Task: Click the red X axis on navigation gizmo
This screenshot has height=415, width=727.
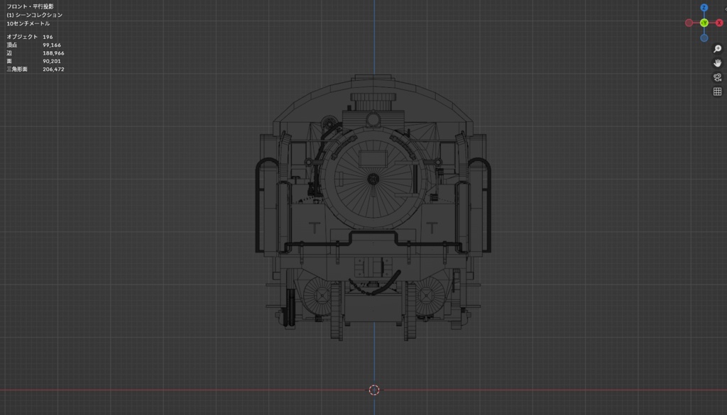Action: (x=719, y=23)
